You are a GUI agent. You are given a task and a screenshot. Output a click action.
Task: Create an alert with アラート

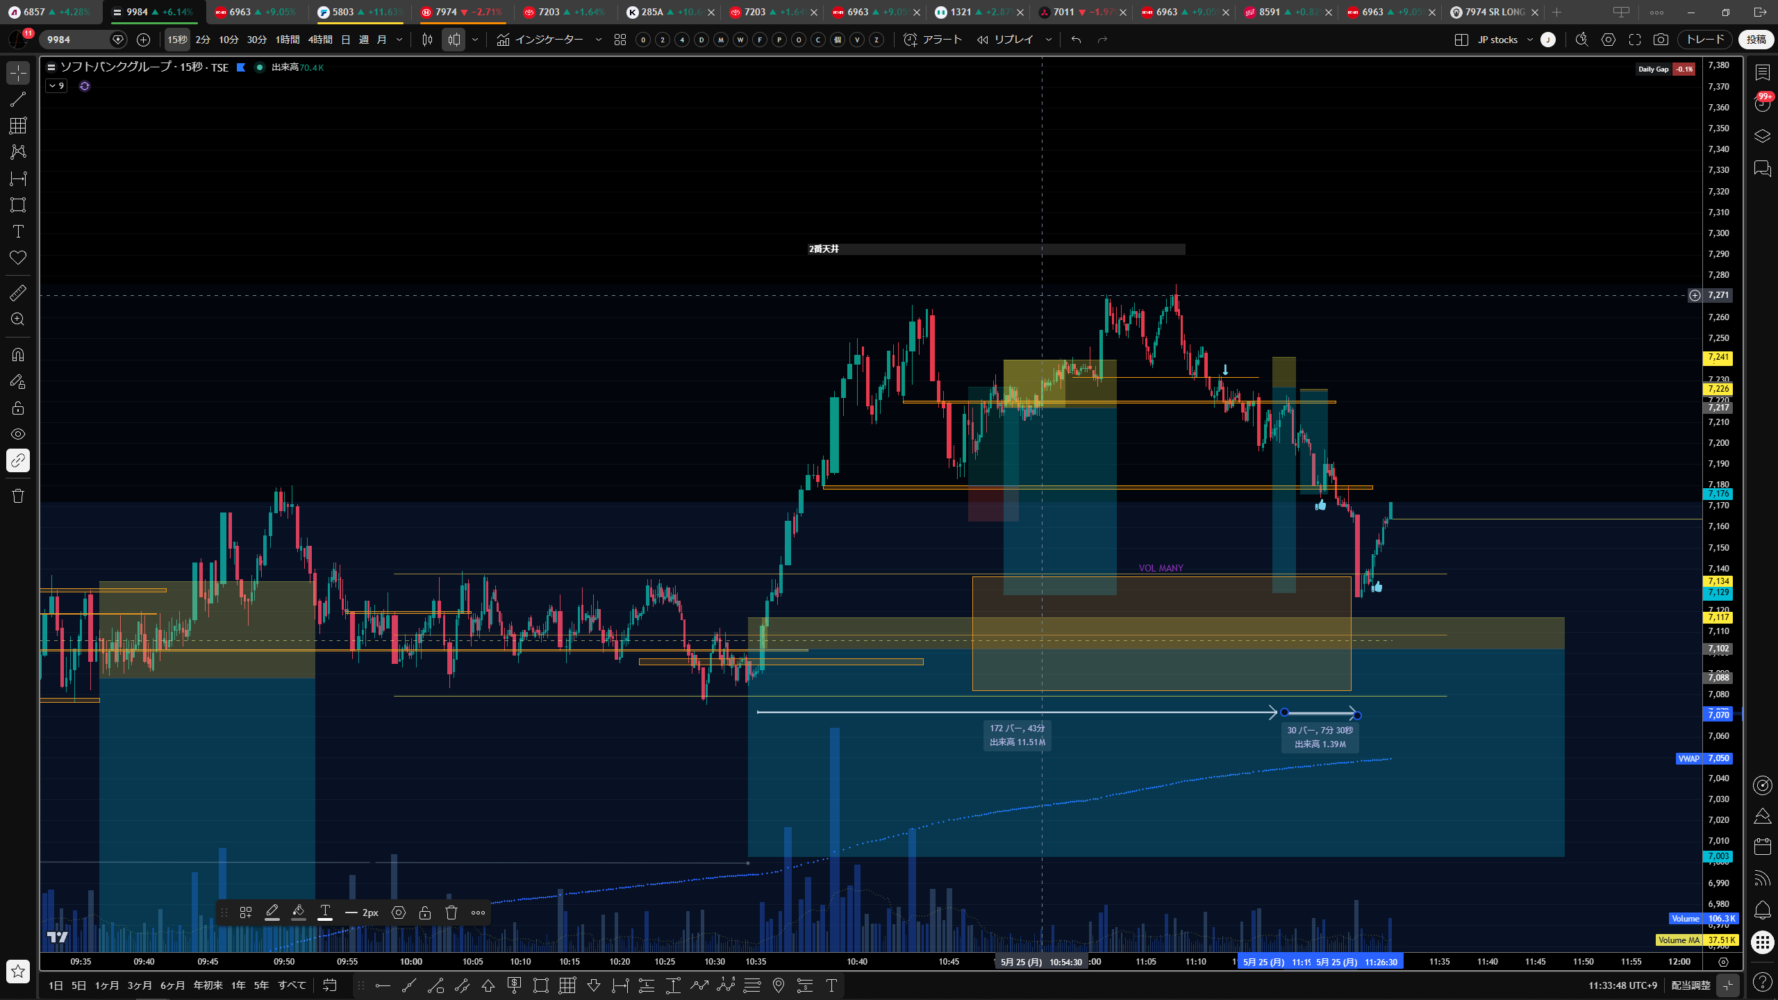pos(933,40)
